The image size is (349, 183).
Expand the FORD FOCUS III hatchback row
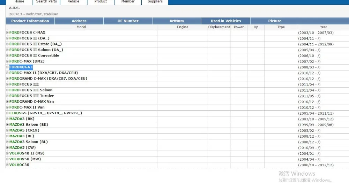point(7,85)
